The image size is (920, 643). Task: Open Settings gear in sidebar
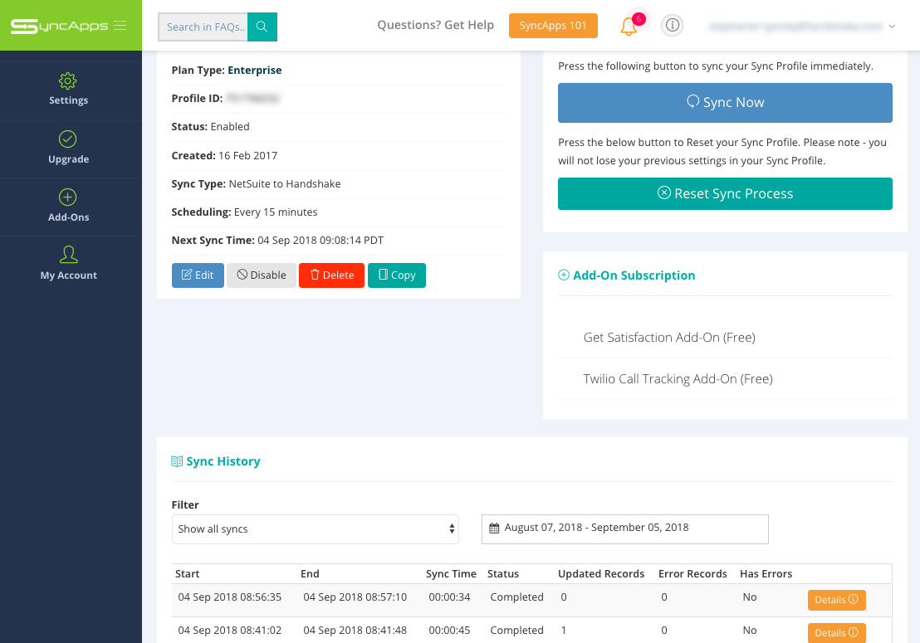pyautogui.click(x=68, y=80)
